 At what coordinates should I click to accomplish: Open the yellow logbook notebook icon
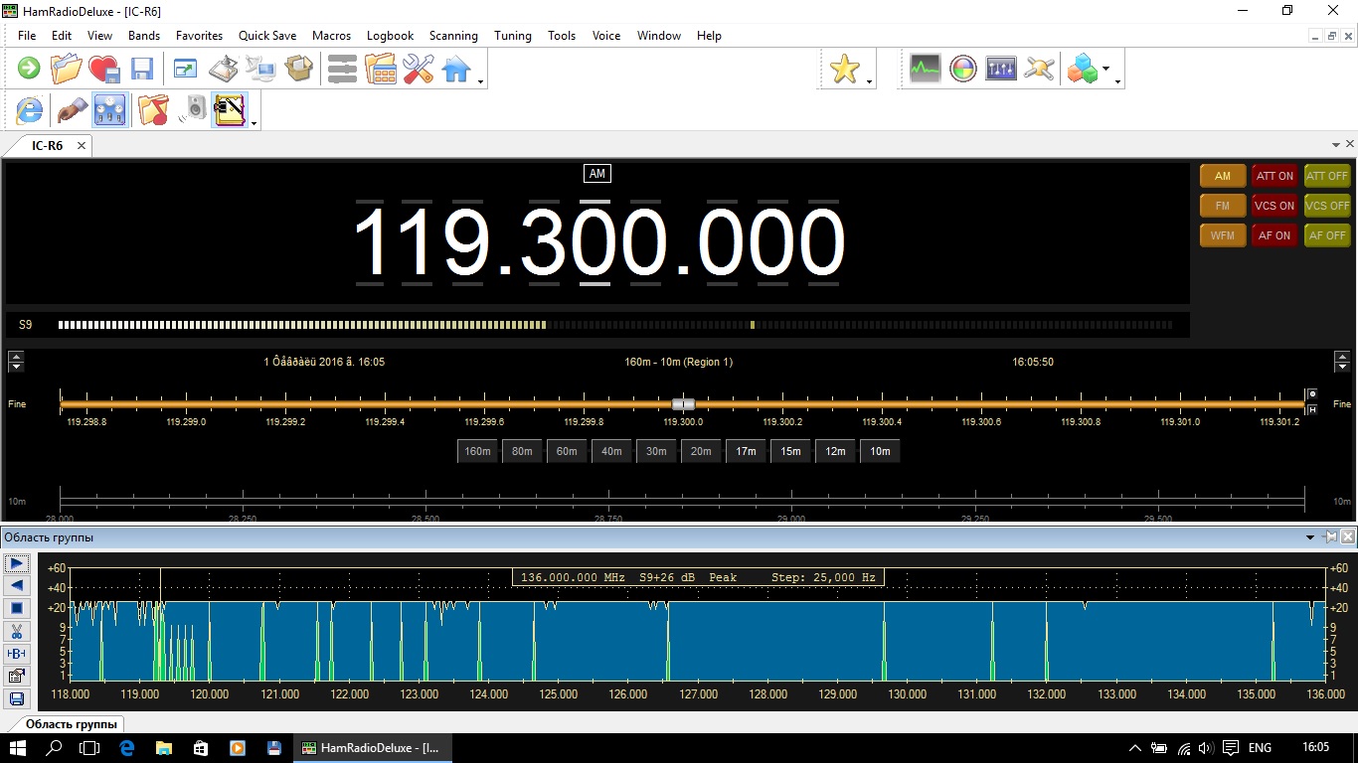pos(230,109)
